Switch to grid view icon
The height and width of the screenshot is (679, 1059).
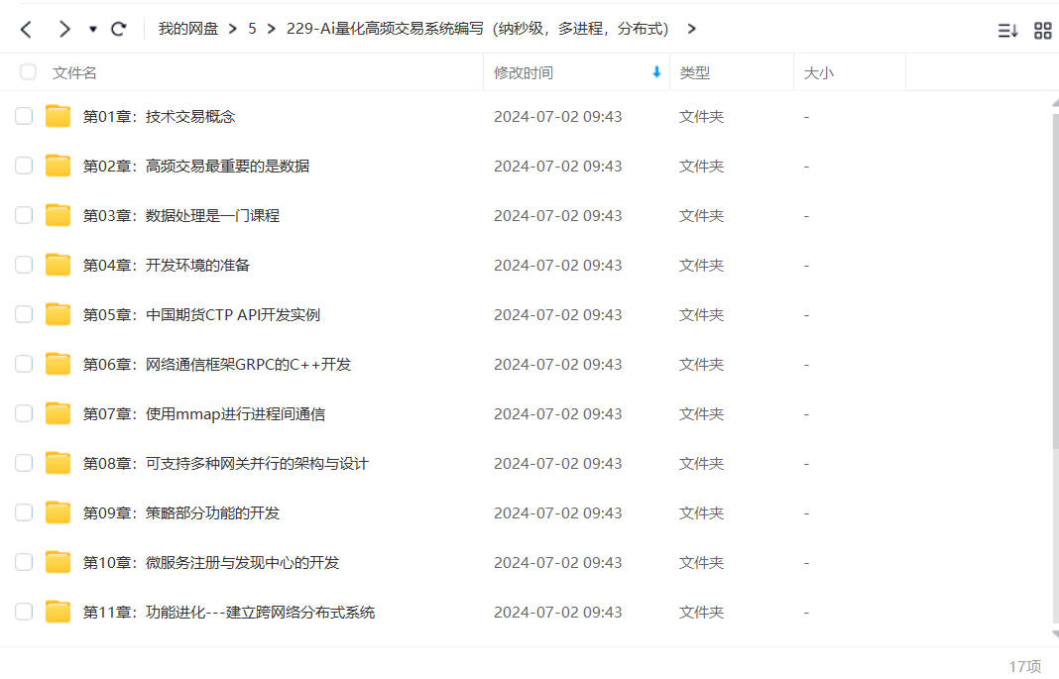1043,31
